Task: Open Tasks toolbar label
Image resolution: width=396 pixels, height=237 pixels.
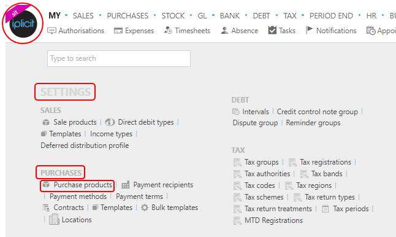Action: (x=287, y=31)
